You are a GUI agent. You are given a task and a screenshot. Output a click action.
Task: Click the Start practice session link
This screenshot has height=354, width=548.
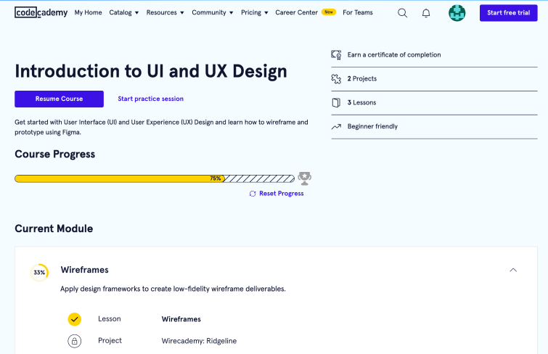click(x=150, y=99)
